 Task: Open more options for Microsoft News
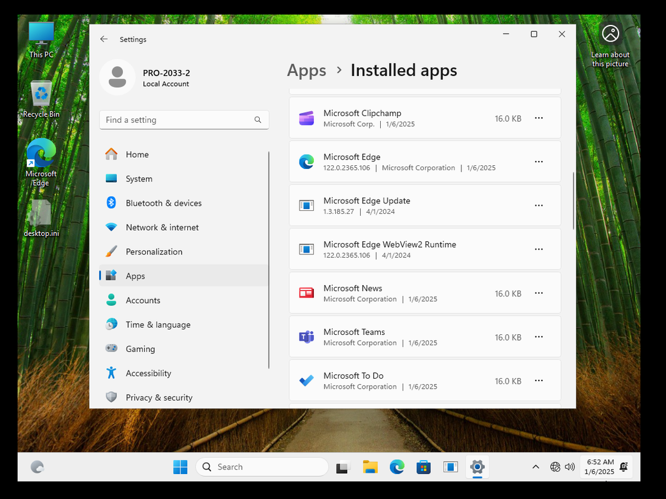tap(539, 293)
